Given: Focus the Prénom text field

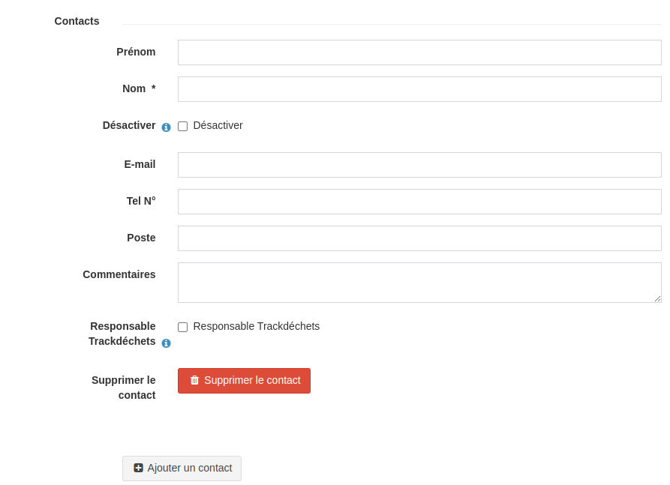Looking at the screenshot, I should click(419, 52).
